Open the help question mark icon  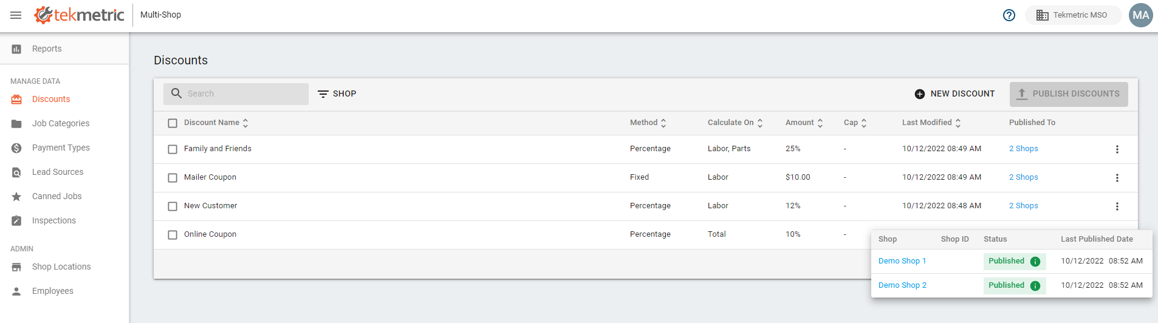pos(1009,15)
